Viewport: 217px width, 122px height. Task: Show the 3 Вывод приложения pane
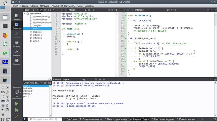coord(116,119)
